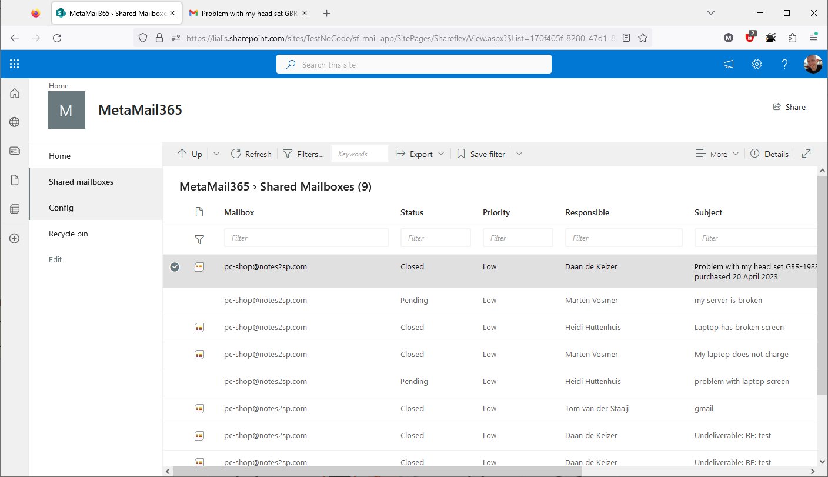Screen dimensions: 828x477
Task: Open Firefox extensions puzzle icon
Action: [x=792, y=38]
